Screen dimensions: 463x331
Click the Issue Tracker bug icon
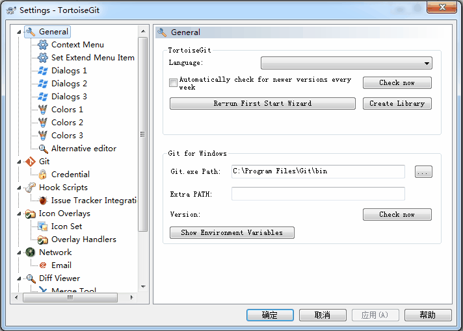[x=43, y=201]
